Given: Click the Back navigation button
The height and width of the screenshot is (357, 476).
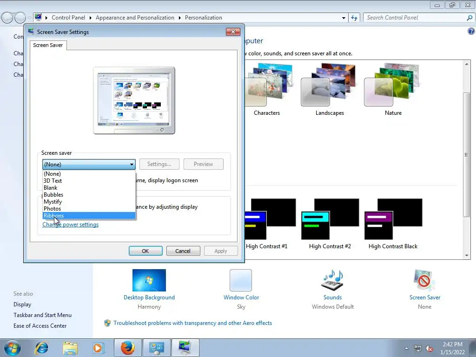Looking at the screenshot, I should (7, 18).
